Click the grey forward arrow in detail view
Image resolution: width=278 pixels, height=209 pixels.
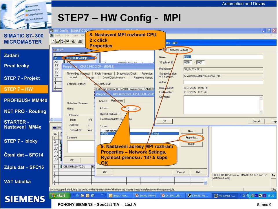pyautogui.click(x=59, y=128)
